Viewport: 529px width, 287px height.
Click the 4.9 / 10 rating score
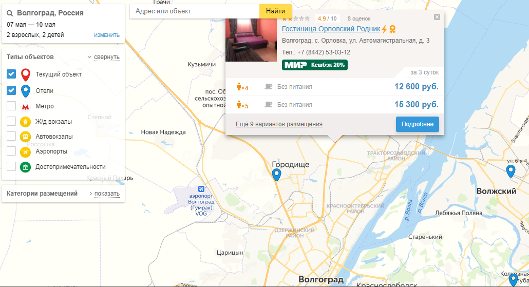coord(327,18)
